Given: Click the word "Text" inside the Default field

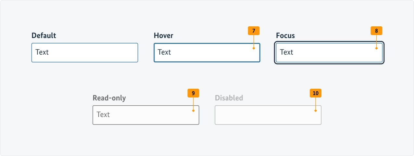Looking at the screenshot, I should tap(42, 52).
